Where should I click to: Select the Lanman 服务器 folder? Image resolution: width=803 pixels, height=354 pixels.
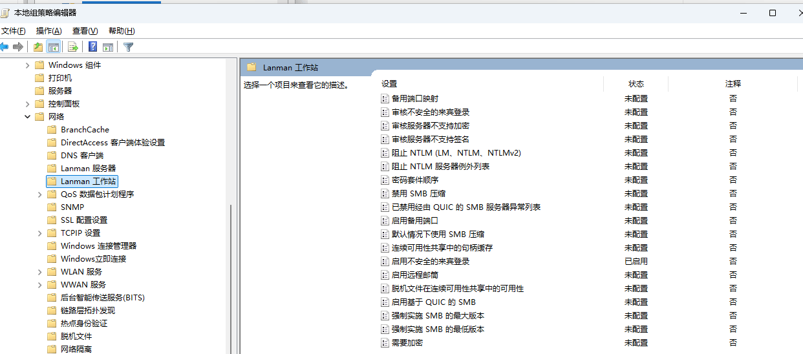pos(89,168)
